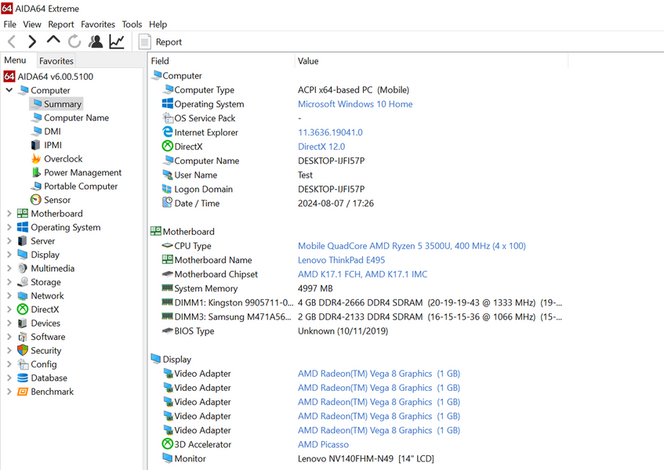664x470 pixels.
Task: Click the AMD Picasso link
Action: [x=323, y=445]
